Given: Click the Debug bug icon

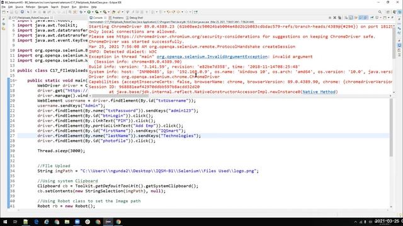Looking at the screenshot, I should click(x=81, y=12).
